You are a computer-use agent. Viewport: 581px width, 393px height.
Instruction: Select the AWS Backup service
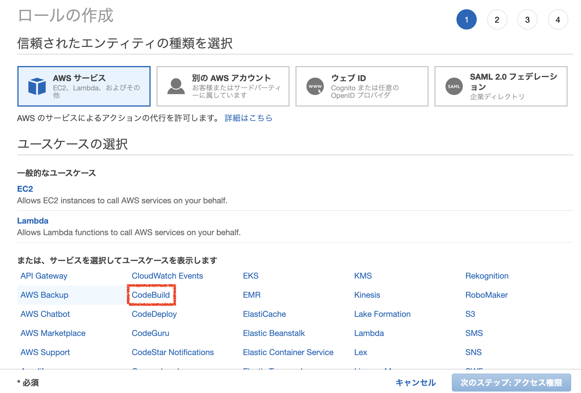44,295
